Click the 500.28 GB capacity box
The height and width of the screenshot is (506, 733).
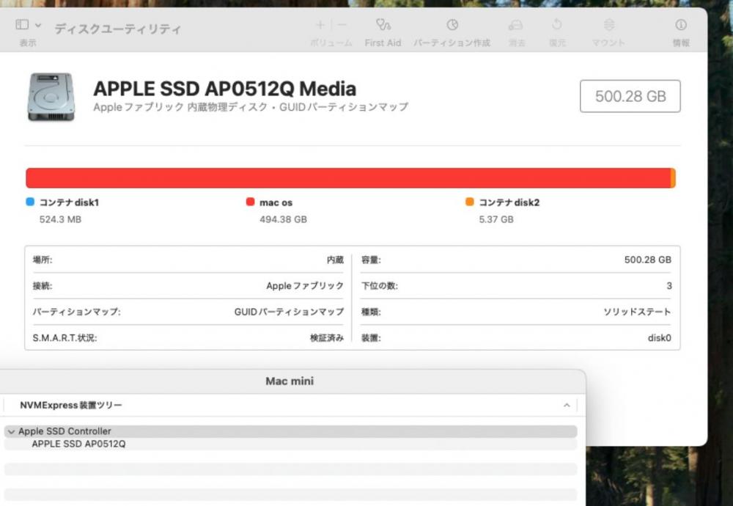[630, 96]
